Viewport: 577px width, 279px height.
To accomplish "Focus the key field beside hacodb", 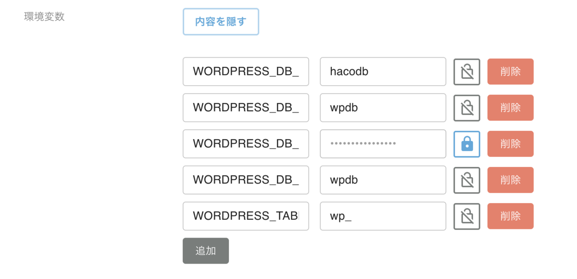I will (x=246, y=72).
